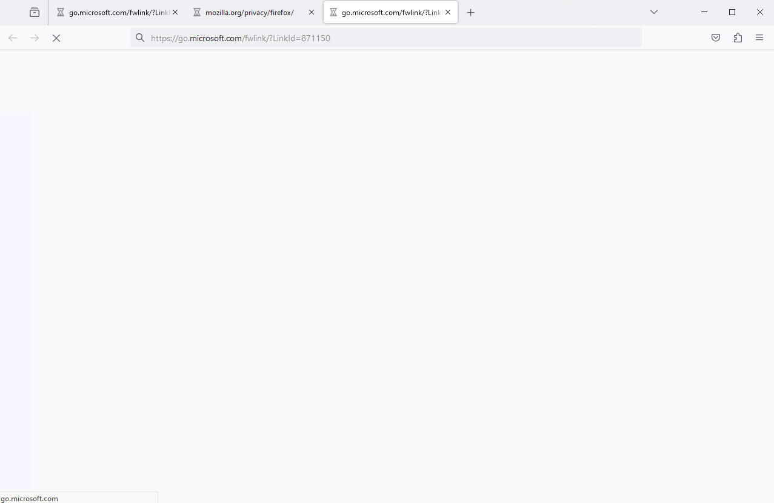Save page to Pocket

716,38
